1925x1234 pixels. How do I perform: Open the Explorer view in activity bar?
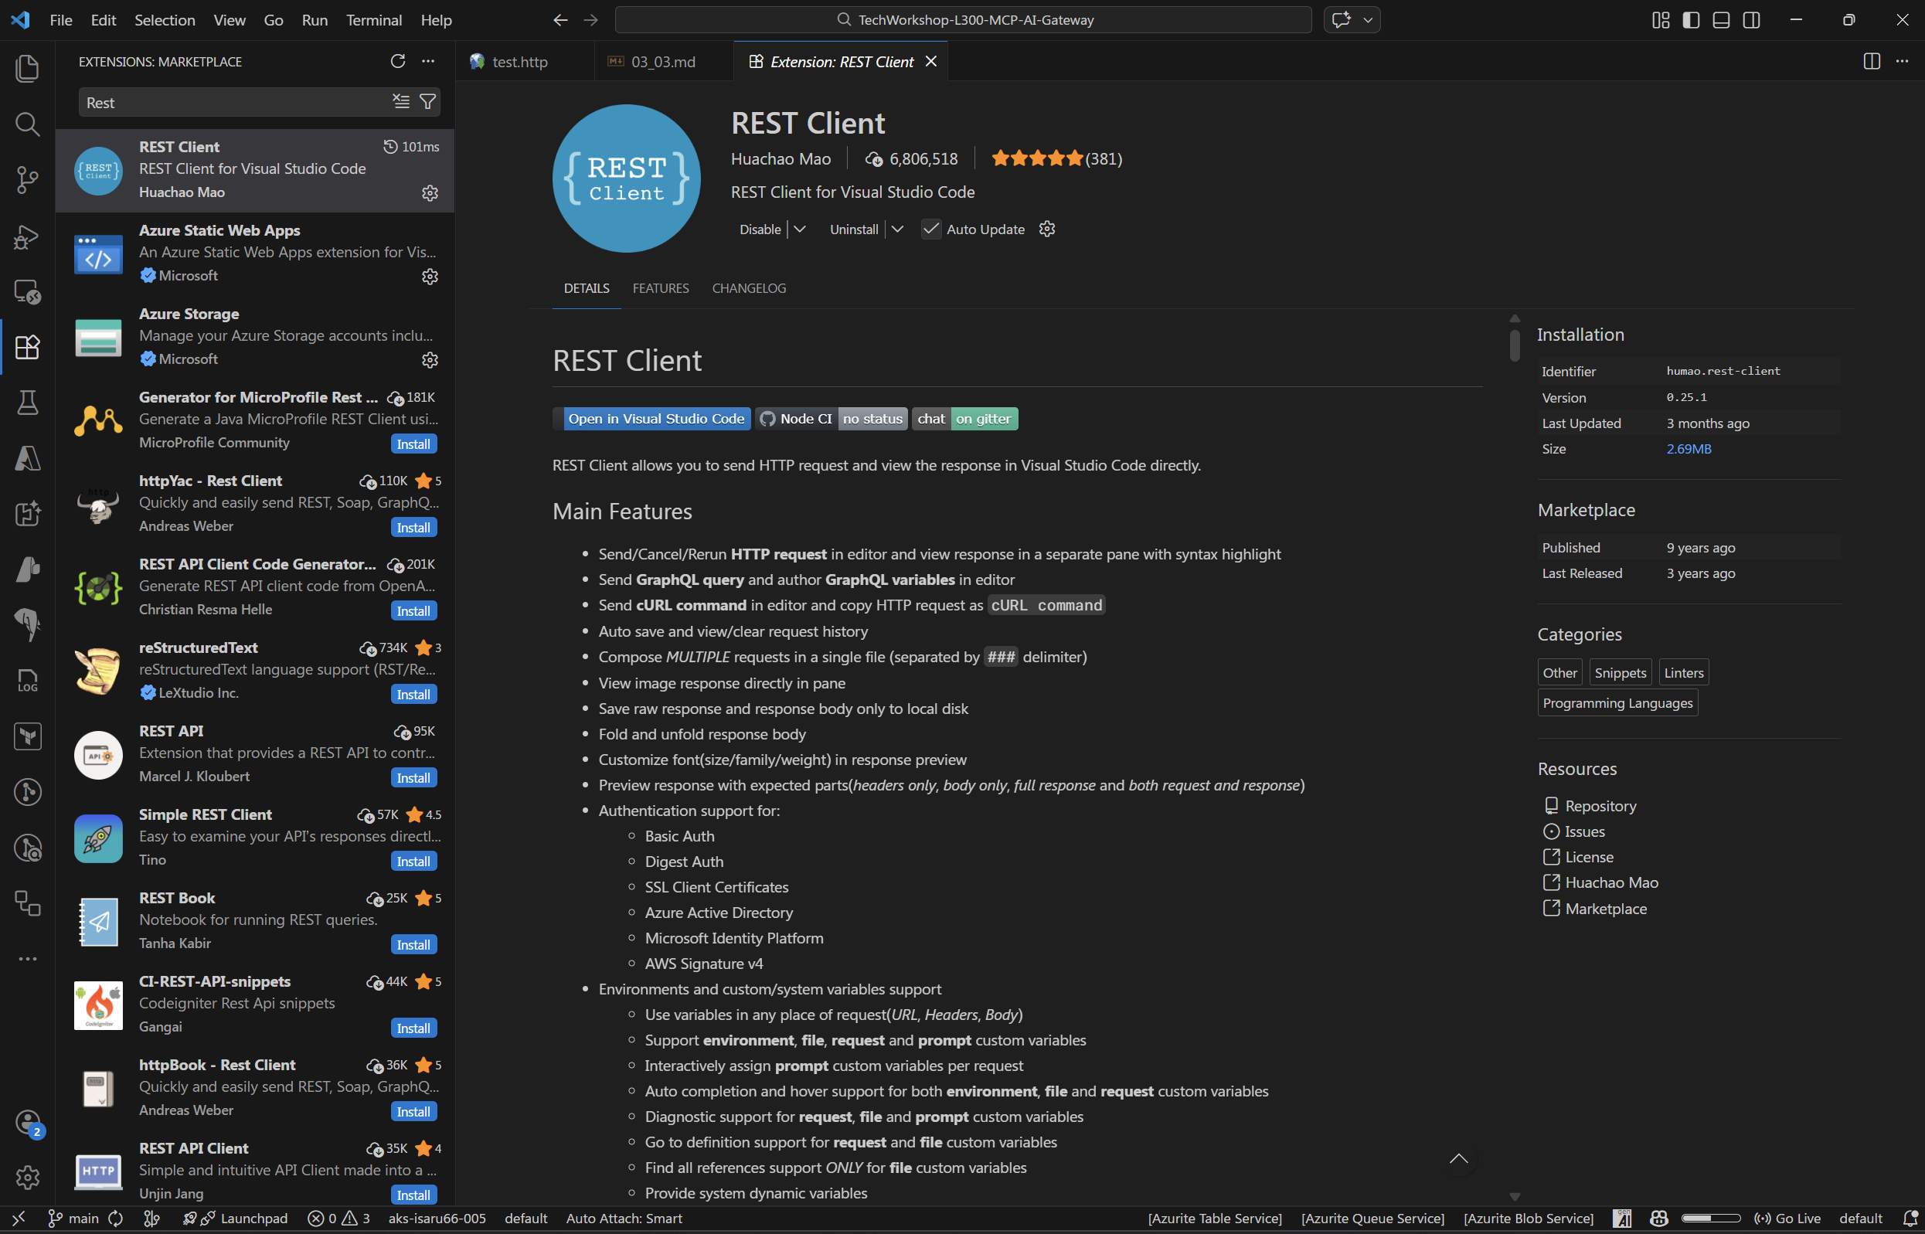point(27,68)
